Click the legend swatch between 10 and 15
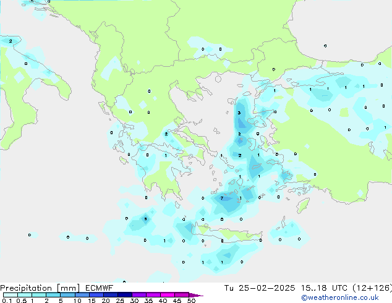The height and width of the screenshot is (303, 392). point(82,295)
